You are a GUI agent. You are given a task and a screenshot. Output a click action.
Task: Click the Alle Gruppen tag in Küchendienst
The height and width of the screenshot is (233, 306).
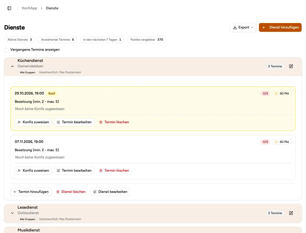click(x=27, y=72)
